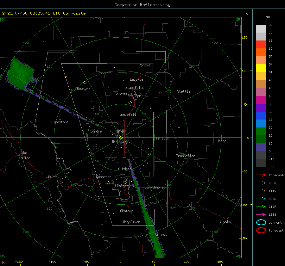Image resolution: width=285 pixels, height=266 pixels.
Task: Click the red forecast ellipse legend symbol
Action: (x=261, y=230)
